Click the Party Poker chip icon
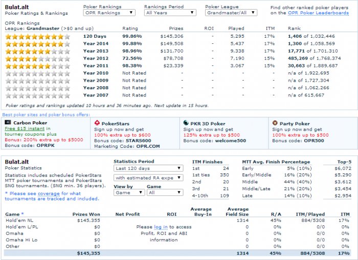The width and height of the screenshot is (358, 260). tap(275, 123)
